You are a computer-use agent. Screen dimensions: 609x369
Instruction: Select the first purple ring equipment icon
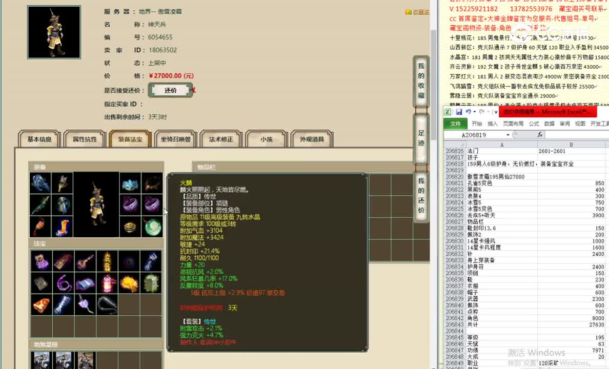tap(130, 204)
